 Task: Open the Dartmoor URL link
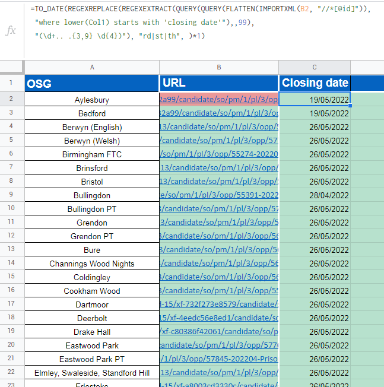[219, 304]
